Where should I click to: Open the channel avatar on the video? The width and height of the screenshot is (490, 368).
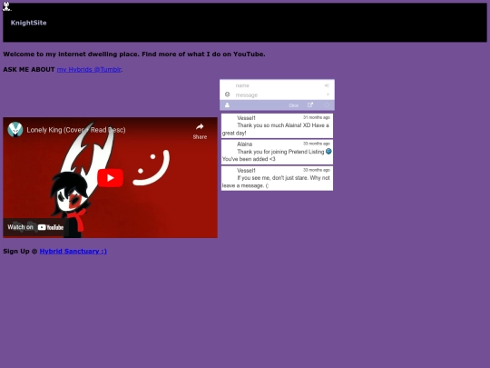15,130
